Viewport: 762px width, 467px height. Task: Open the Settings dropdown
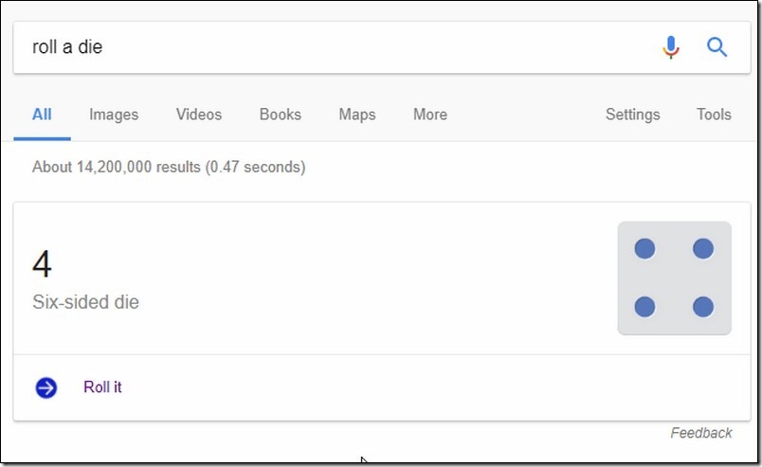(x=633, y=115)
